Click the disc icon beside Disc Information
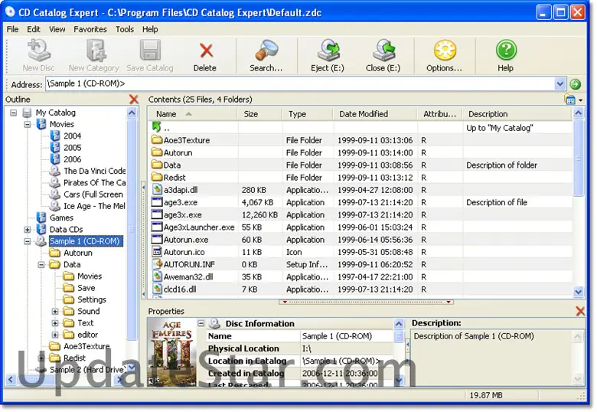 click(214, 324)
